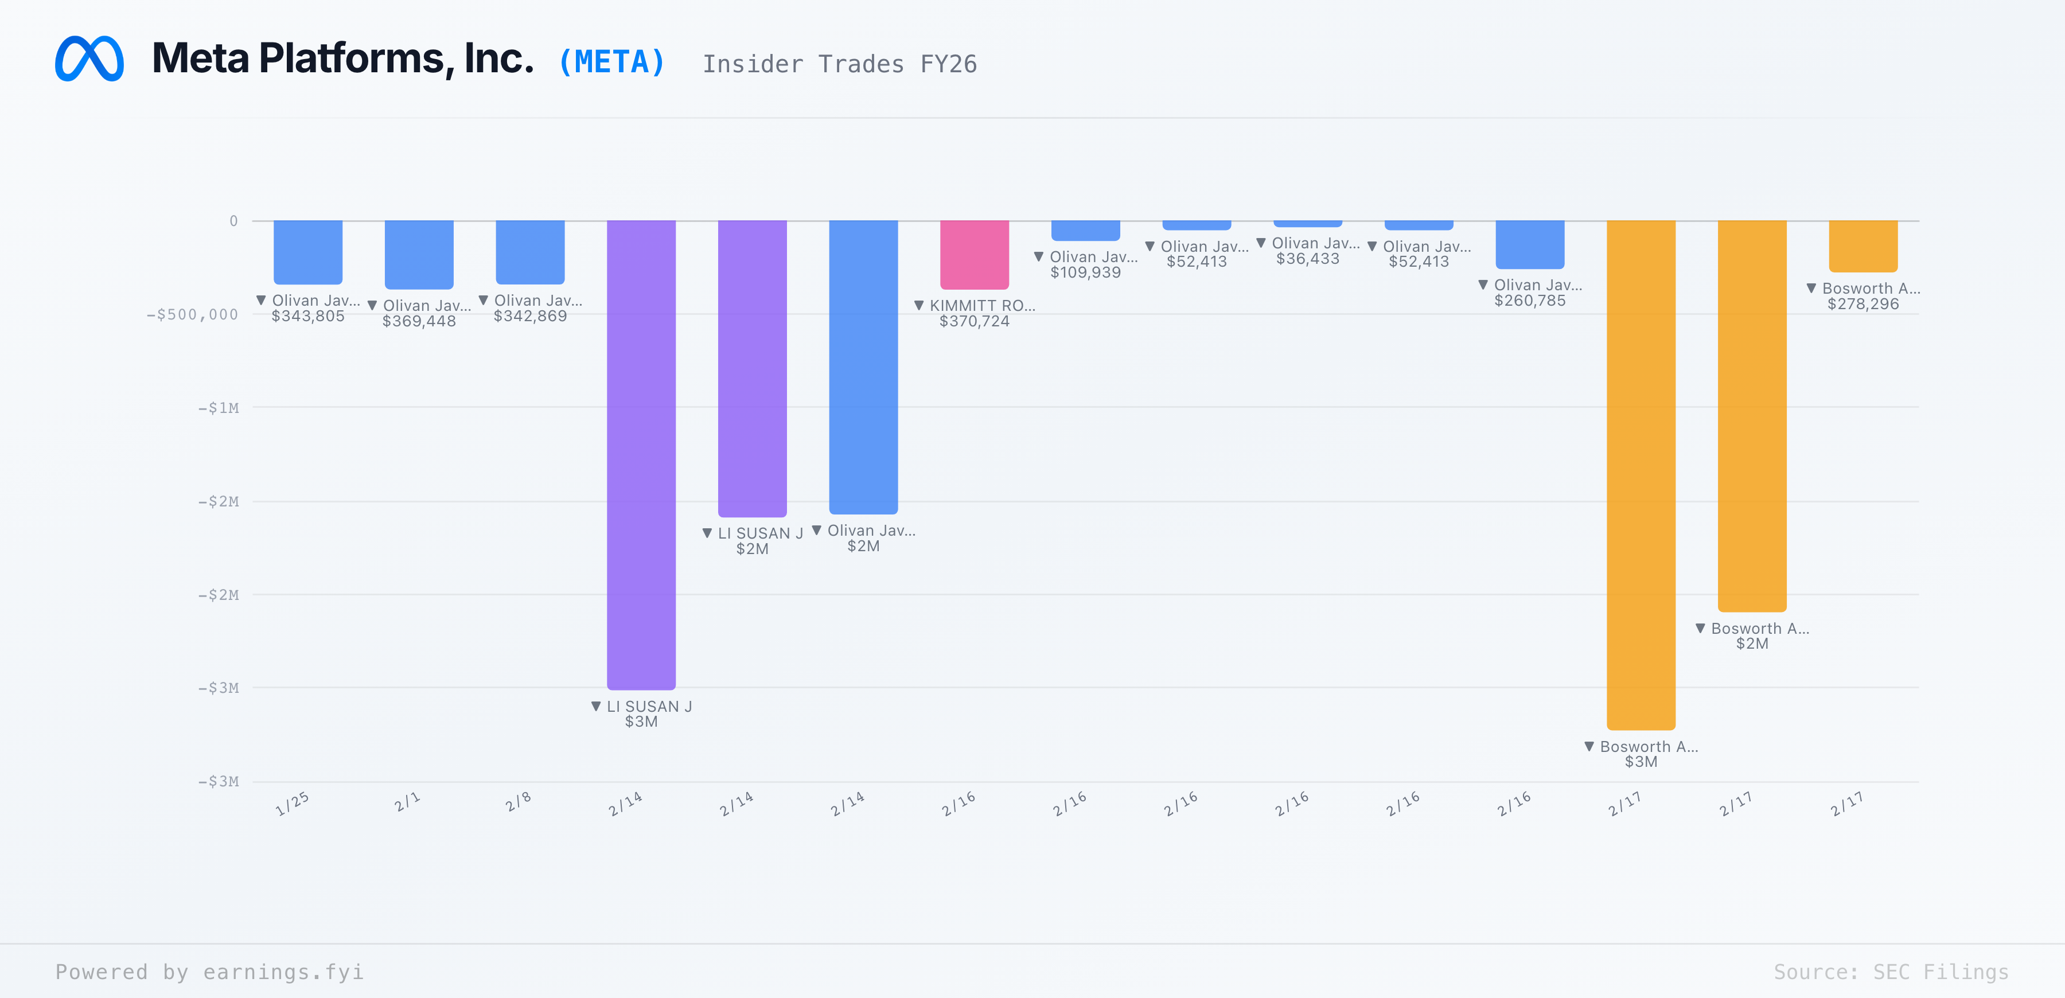The image size is (2065, 998).
Task: Click the (META) ticker symbol
Action: (611, 63)
